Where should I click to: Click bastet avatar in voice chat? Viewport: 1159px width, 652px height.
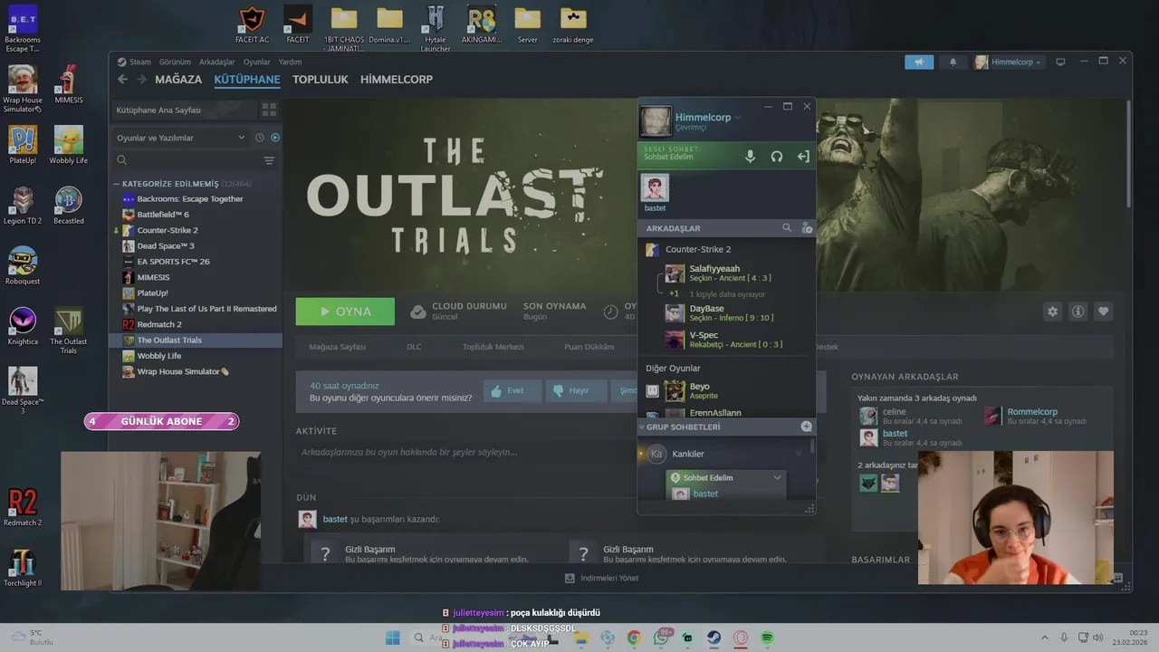(655, 187)
